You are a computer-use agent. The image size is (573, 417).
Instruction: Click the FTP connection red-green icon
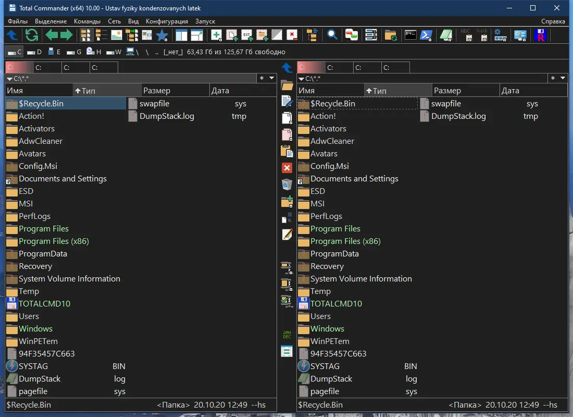pyautogui.click(x=352, y=35)
